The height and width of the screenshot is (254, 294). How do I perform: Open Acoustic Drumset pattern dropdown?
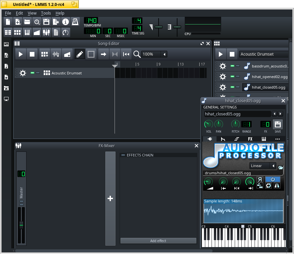coord(264,54)
